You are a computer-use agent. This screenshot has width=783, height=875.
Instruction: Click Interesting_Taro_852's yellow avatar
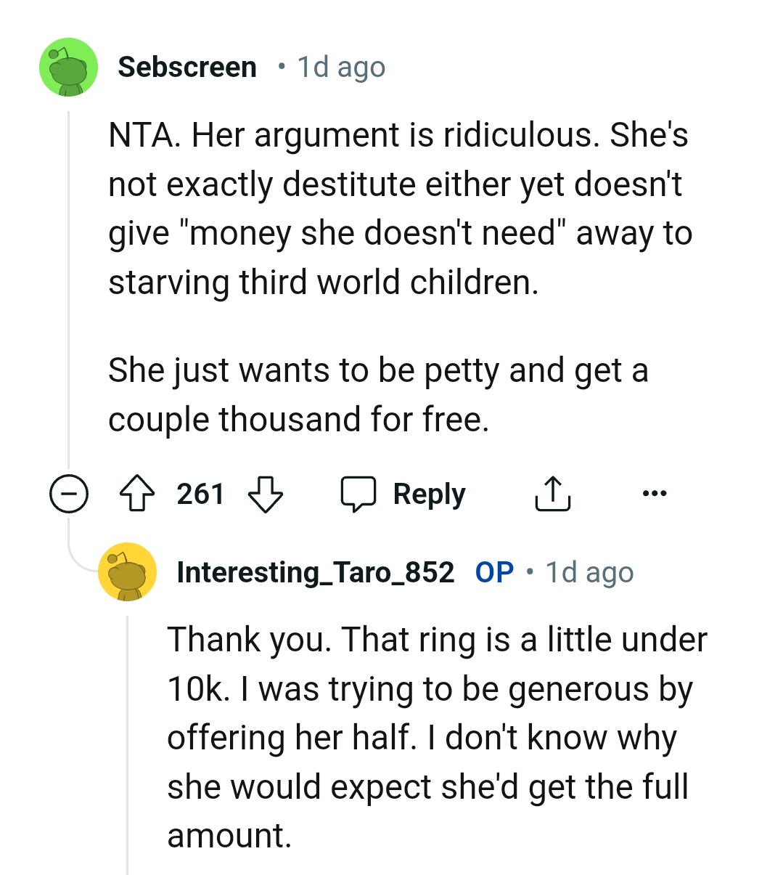128,571
